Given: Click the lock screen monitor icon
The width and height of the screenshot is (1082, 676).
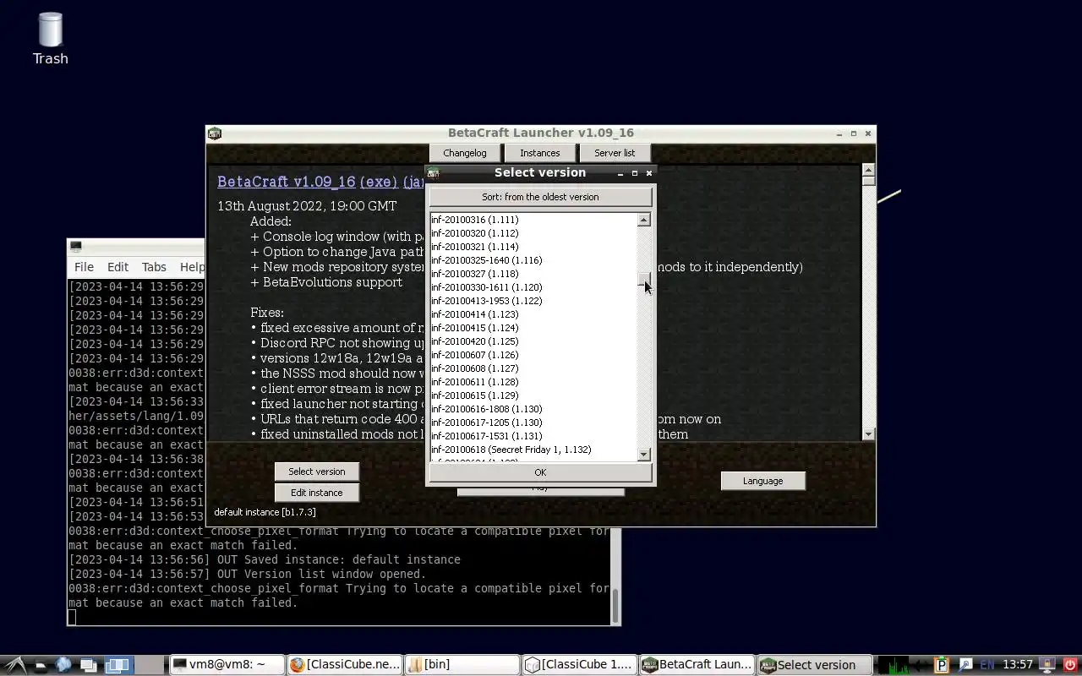Looking at the screenshot, I should tap(1046, 665).
